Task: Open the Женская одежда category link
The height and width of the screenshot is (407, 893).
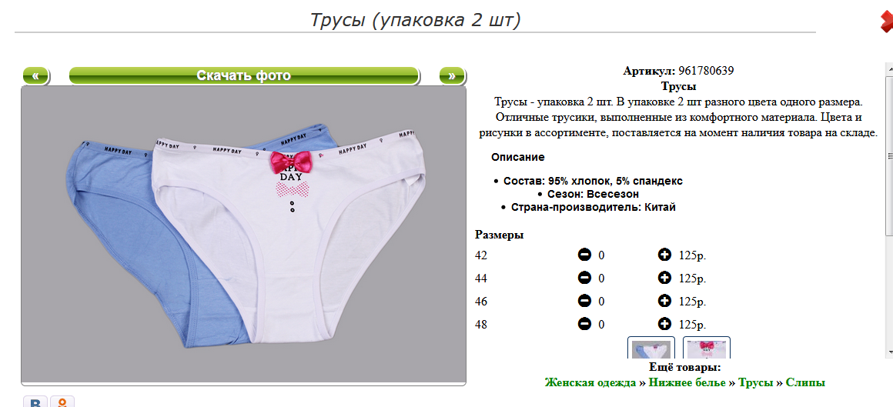Action: (590, 382)
